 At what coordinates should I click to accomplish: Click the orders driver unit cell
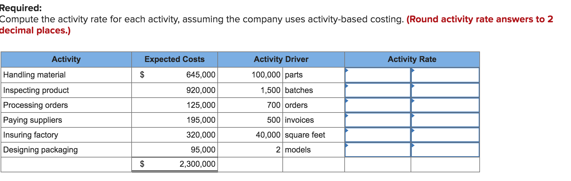pyautogui.click(x=314, y=105)
